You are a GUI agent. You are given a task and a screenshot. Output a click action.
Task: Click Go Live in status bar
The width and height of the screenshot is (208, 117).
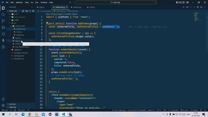click(184, 110)
